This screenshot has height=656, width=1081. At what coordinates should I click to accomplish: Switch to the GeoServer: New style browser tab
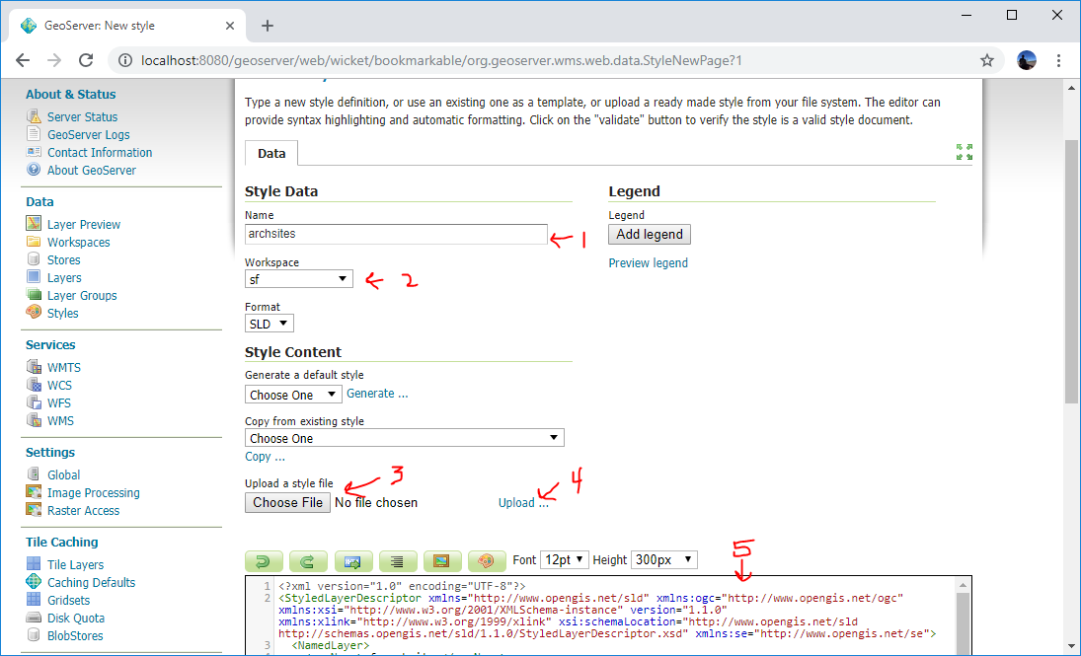point(128,26)
